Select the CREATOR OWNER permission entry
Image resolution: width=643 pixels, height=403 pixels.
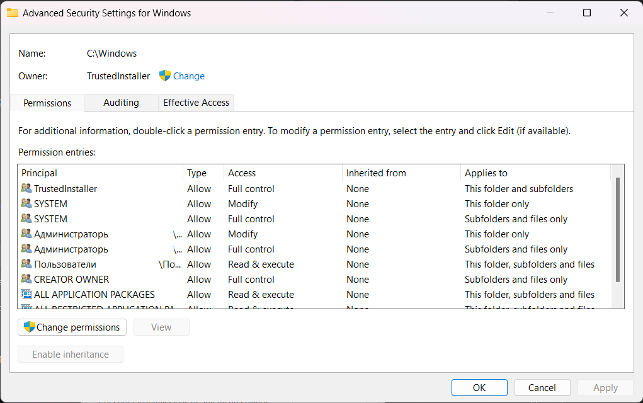click(314, 279)
